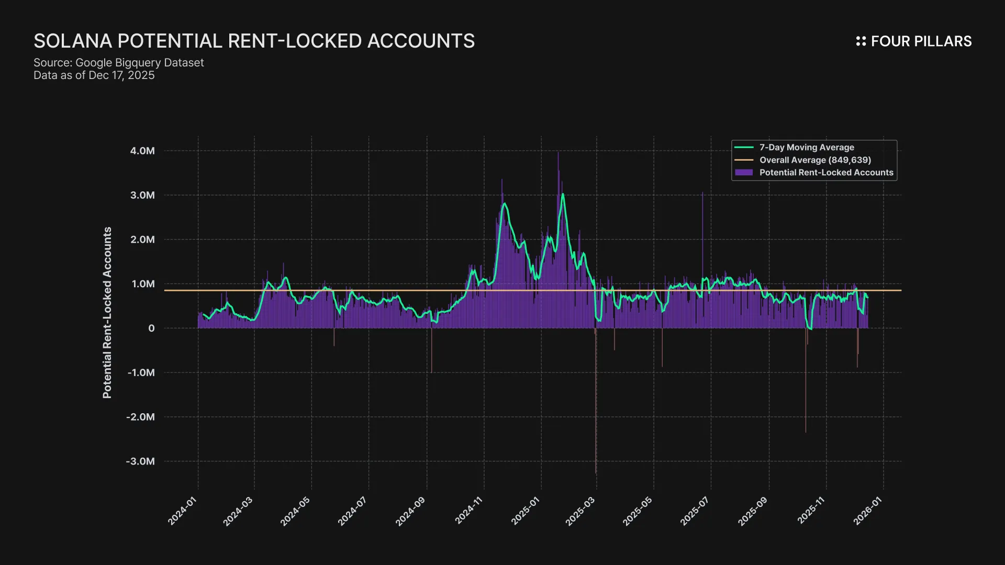This screenshot has width=1005, height=565.
Task: Click the chart title Solana Potential Rent-Locked Accounts
Action: [x=254, y=41]
